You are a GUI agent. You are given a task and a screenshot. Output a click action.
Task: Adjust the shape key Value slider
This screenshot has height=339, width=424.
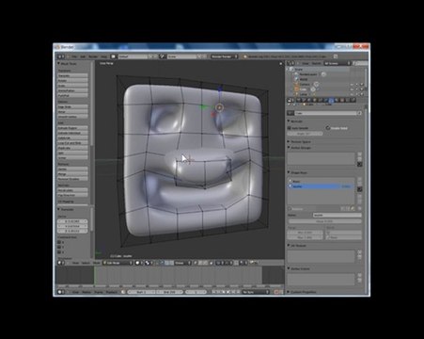pyautogui.click(x=324, y=221)
